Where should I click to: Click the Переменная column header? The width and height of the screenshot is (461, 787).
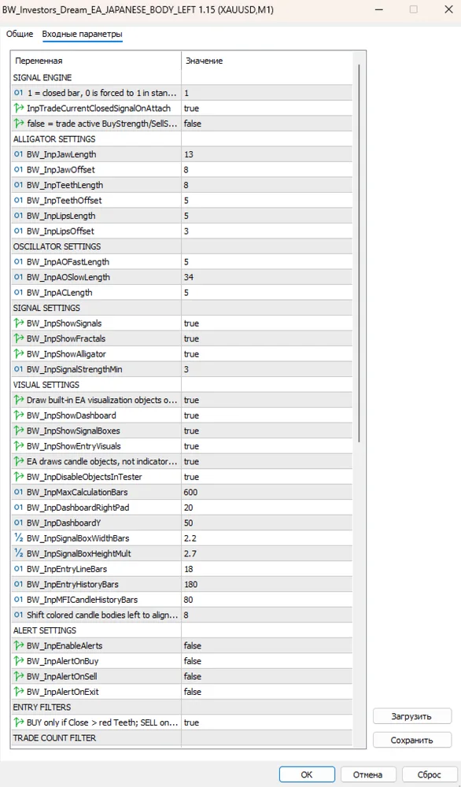click(96, 61)
